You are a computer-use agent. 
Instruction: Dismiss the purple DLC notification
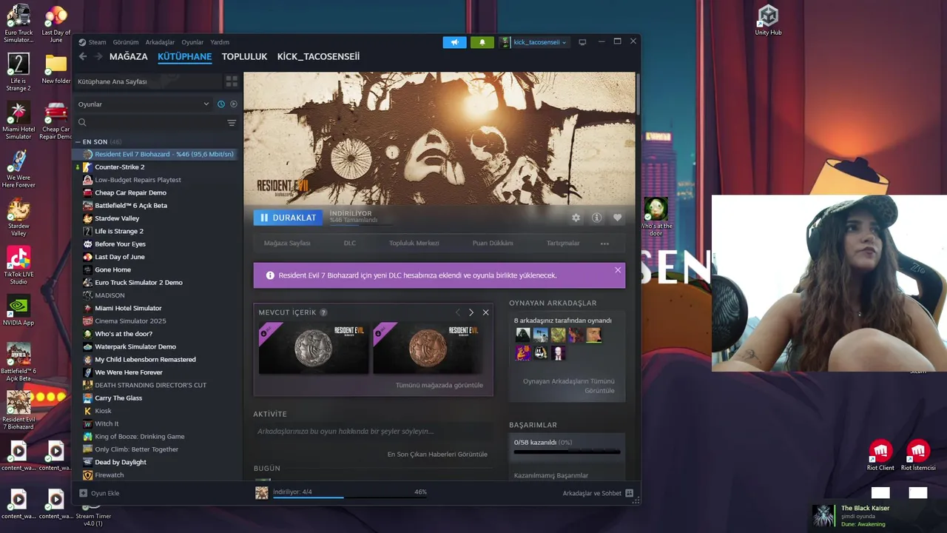pyautogui.click(x=618, y=270)
